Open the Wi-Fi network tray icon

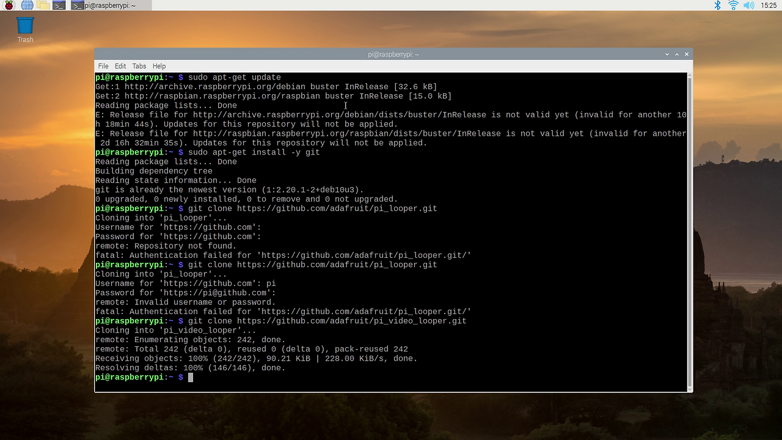734,5
